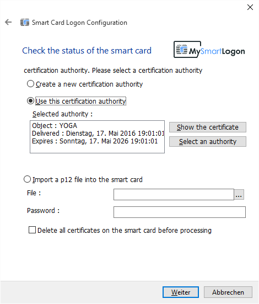Screen dimensions: 259x304
Task: Click the Smart Card Logon Configuration title
Action: click(79, 23)
